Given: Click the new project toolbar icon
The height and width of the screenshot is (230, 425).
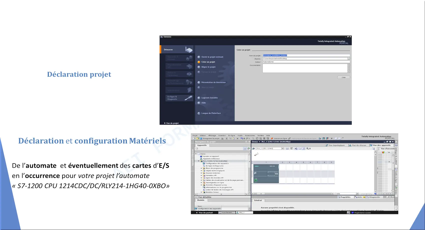Looking at the screenshot, I should [x=194, y=138].
